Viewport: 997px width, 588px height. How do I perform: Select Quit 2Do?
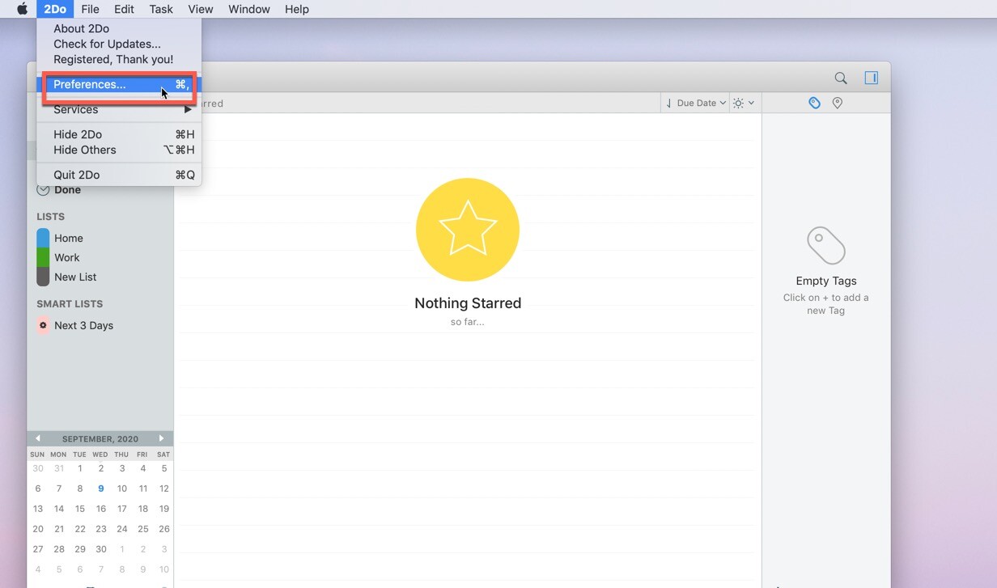click(119, 175)
